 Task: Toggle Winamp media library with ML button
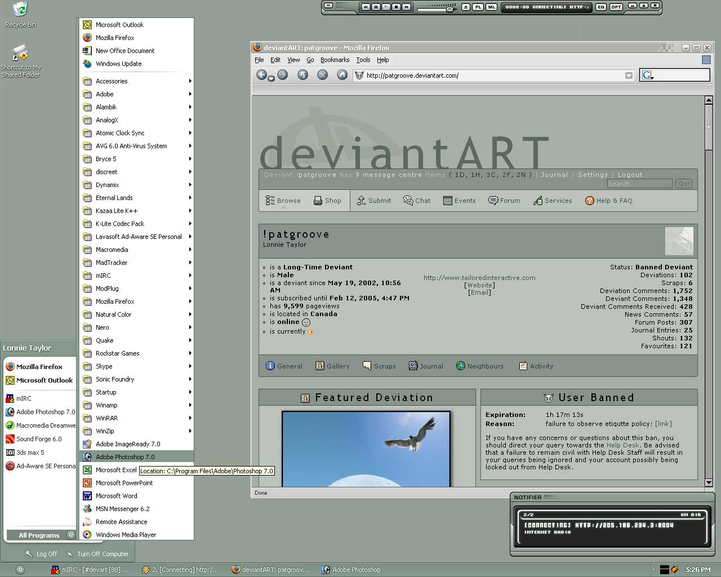point(492,7)
